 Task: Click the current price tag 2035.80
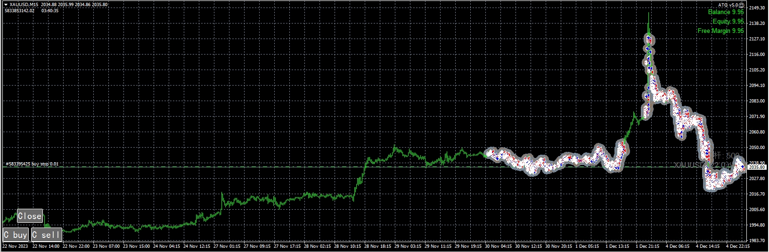pos(756,167)
